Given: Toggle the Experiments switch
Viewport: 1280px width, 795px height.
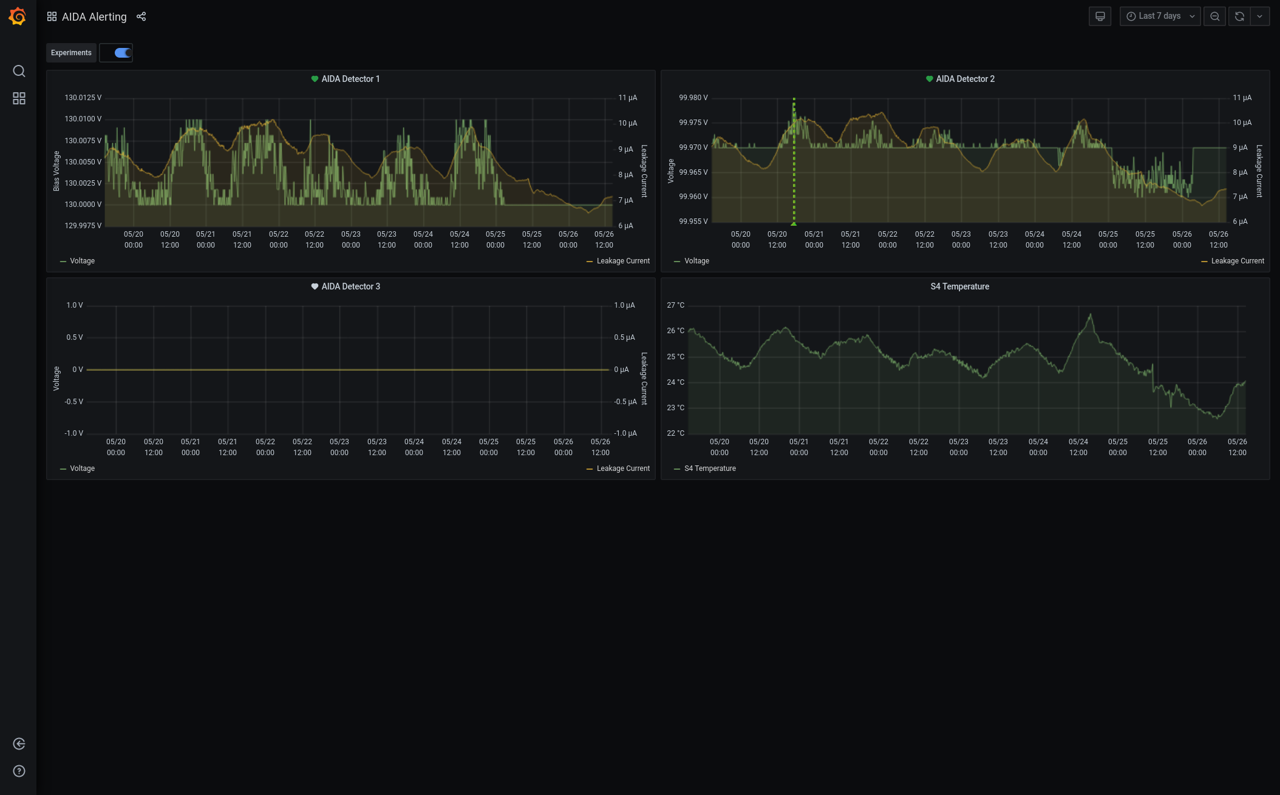Looking at the screenshot, I should [x=123, y=53].
